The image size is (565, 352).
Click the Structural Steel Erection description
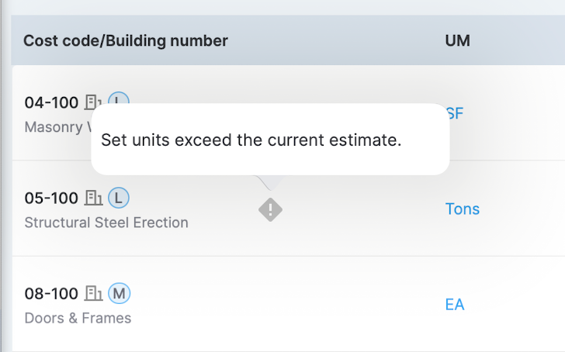coord(106,223)
